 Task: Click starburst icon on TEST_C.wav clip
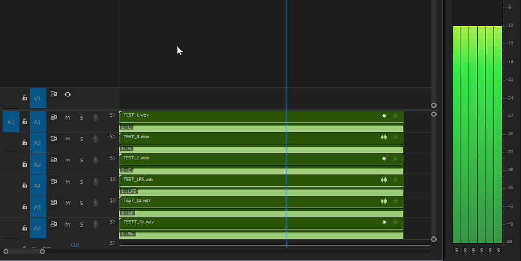(x=384, y=159)
